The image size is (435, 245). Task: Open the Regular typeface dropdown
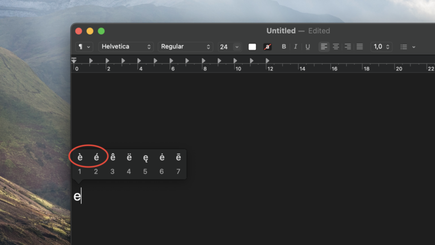(186, 47)
